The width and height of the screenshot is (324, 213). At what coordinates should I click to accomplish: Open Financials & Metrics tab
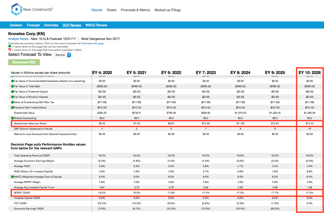tap(136, 10)
